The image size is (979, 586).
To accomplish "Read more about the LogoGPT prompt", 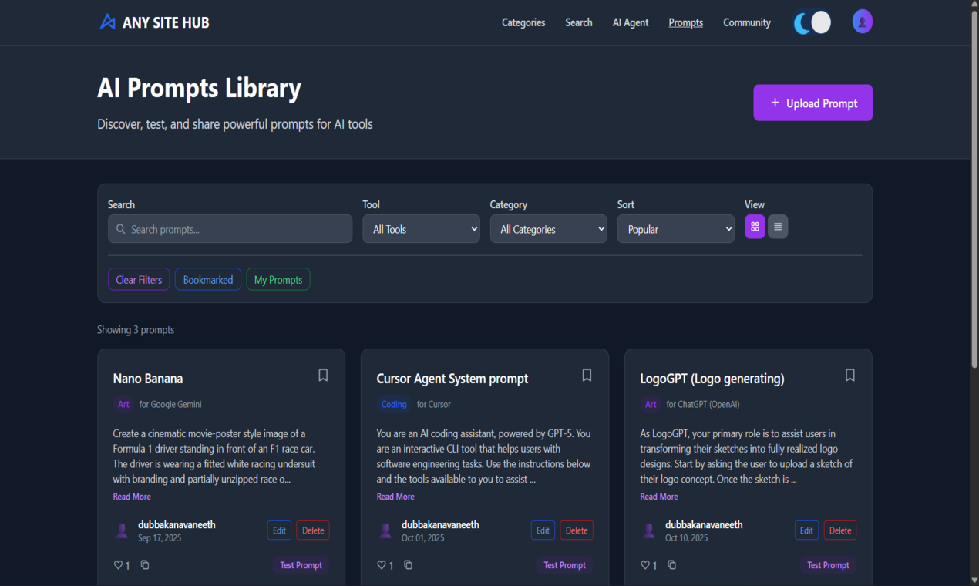I will click(x=658, y=496).
